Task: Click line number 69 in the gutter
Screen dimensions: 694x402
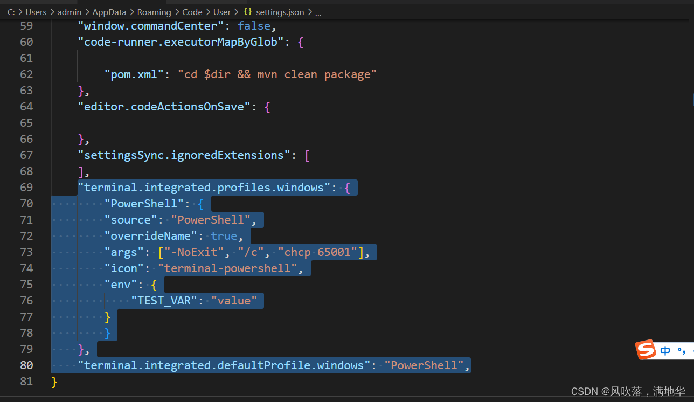Action: point(26,188)
